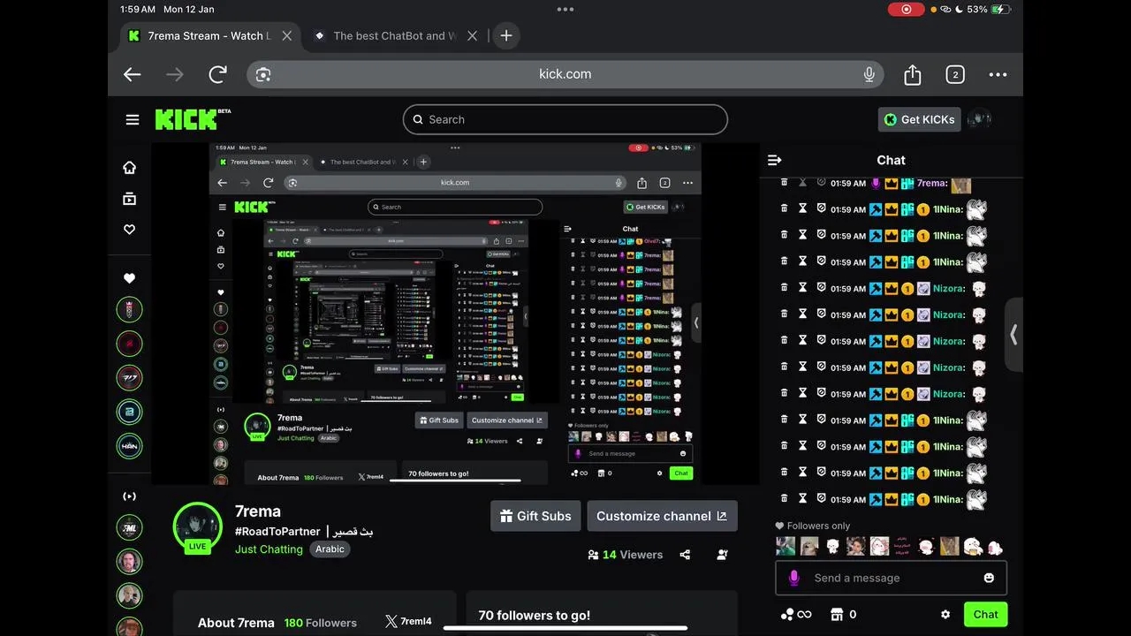Tap the voice search microphone in address bar
1131x636 pixels.
click(869, 74)
